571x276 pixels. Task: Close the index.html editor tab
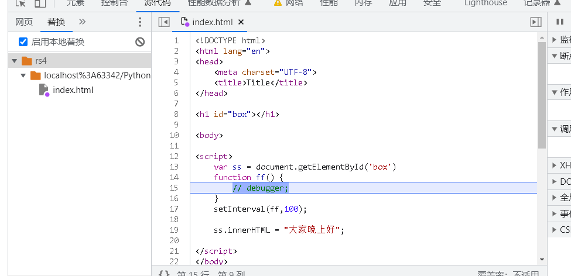(241, 22)
